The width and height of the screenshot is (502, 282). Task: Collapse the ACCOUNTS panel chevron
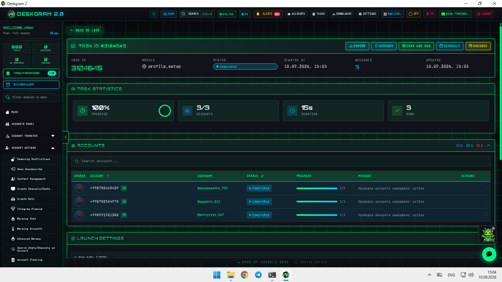[489, 146]
